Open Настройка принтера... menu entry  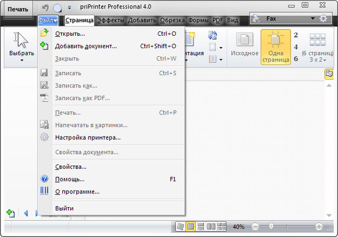coord(112,138)
